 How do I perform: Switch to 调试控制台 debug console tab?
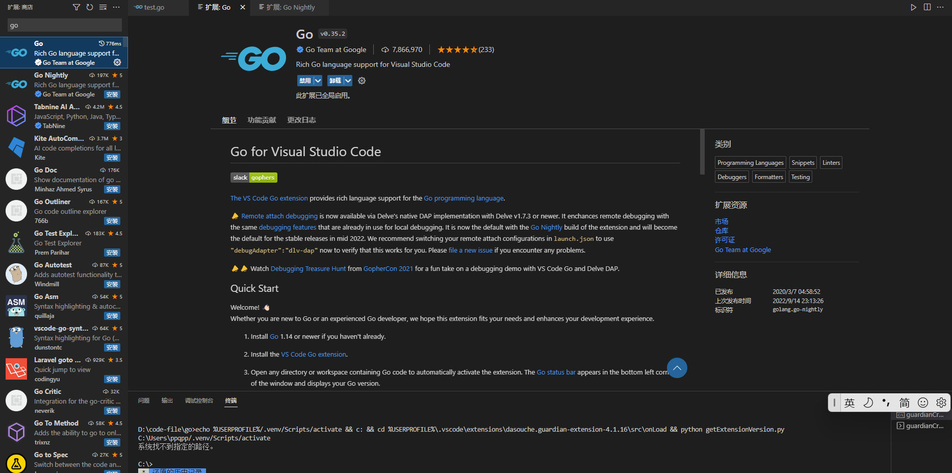[199, 401]
